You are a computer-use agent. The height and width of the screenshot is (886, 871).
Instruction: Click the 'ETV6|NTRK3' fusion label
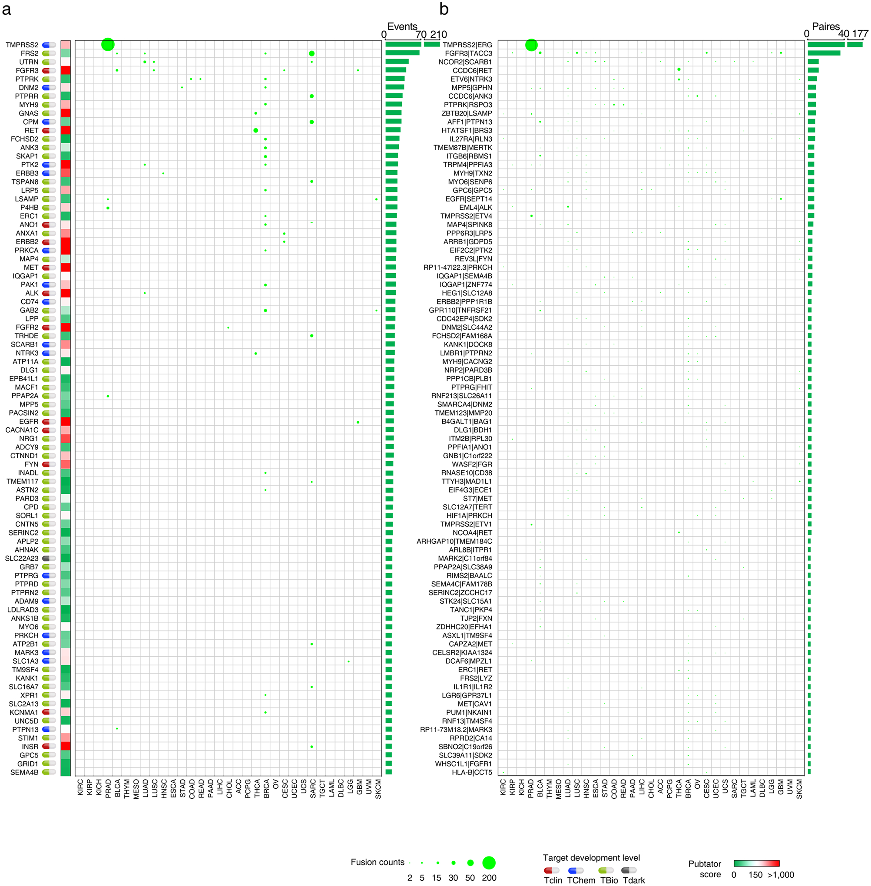tap(471, 79)
